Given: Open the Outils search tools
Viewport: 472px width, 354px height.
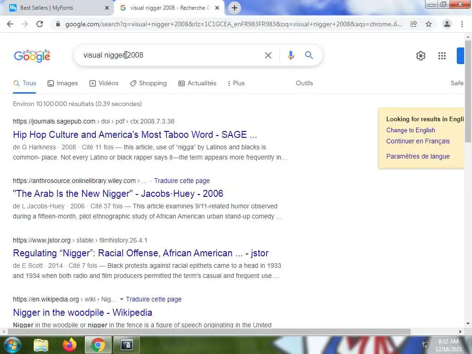Looking at the screenshot, I should click(304, 83).
